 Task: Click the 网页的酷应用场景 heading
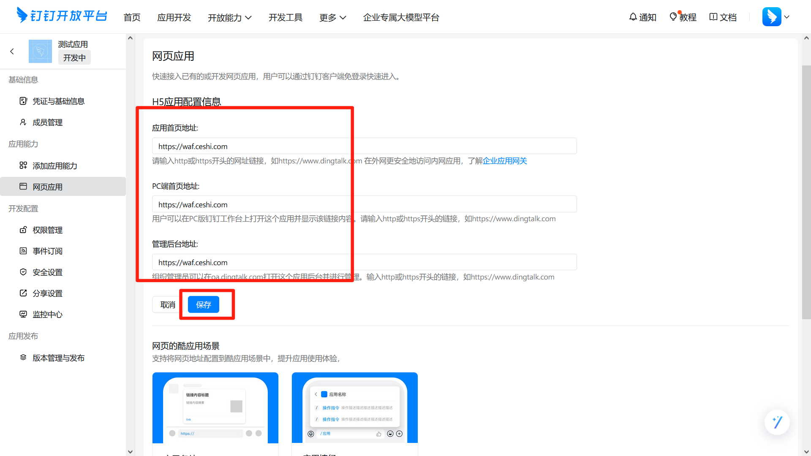[x=186, y=346]
